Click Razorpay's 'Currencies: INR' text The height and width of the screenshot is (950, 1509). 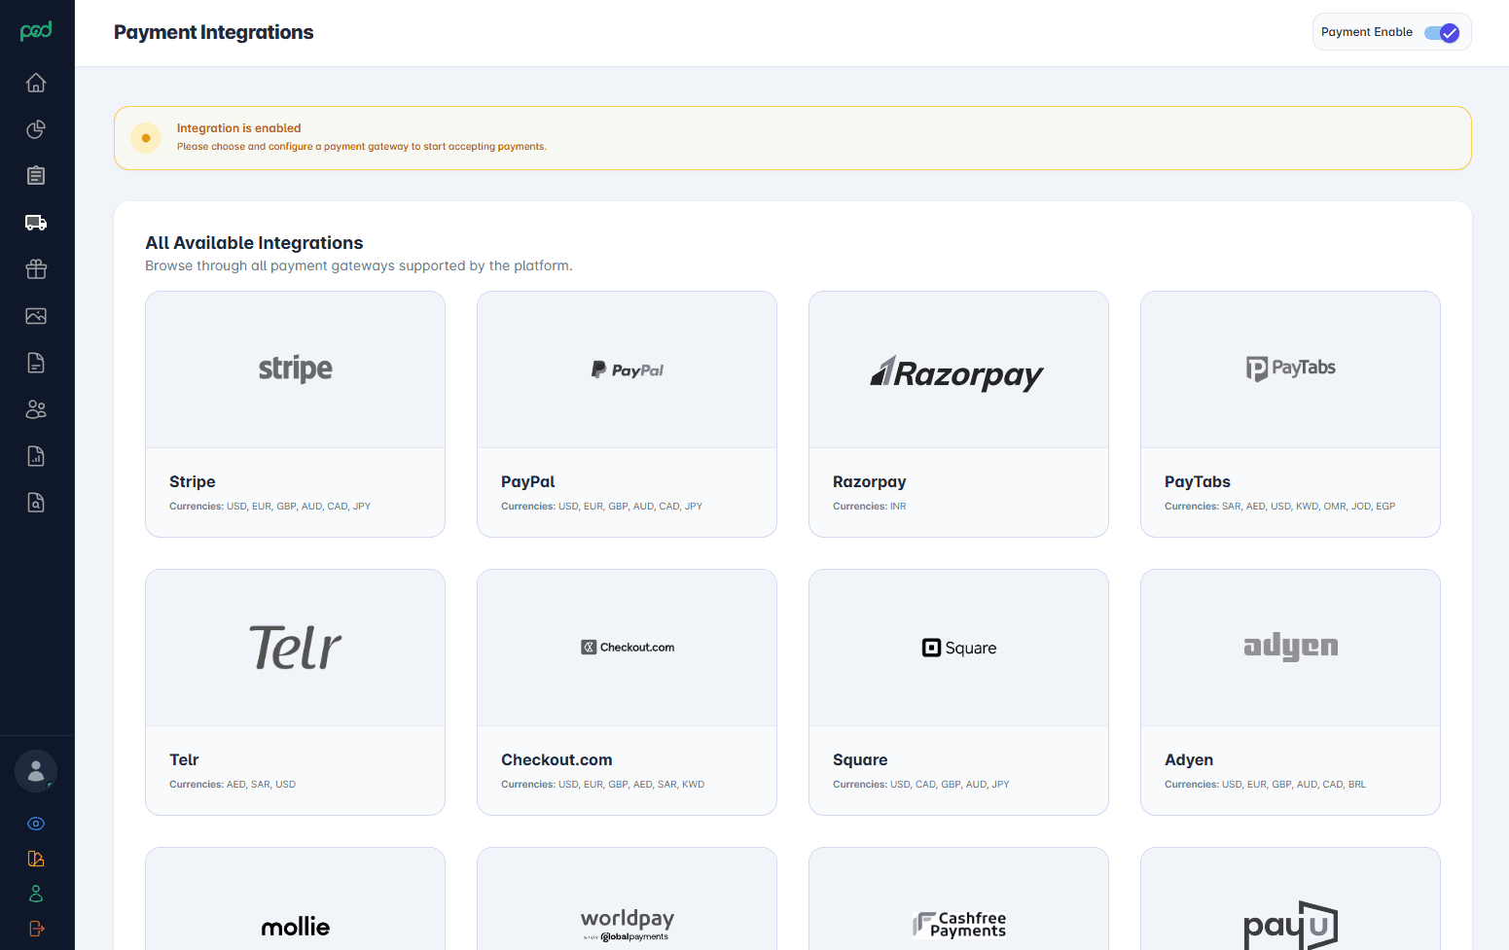tap(870, 506)
